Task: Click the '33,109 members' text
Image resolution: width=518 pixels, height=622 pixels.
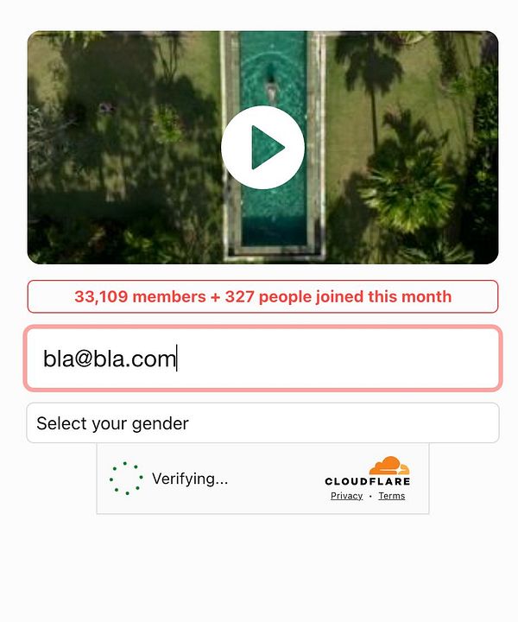Action: point(140,296)
